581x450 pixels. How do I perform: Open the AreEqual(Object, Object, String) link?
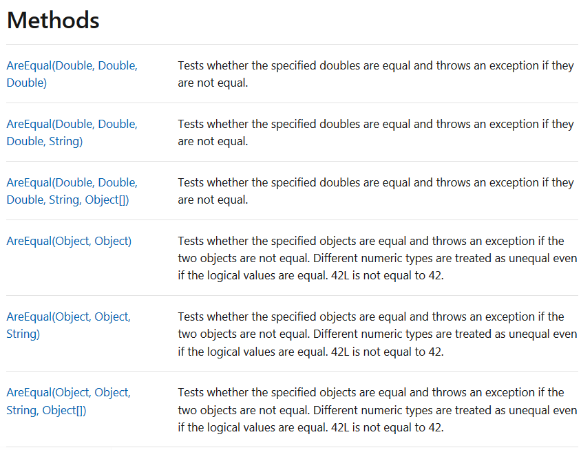pos(69,325)
